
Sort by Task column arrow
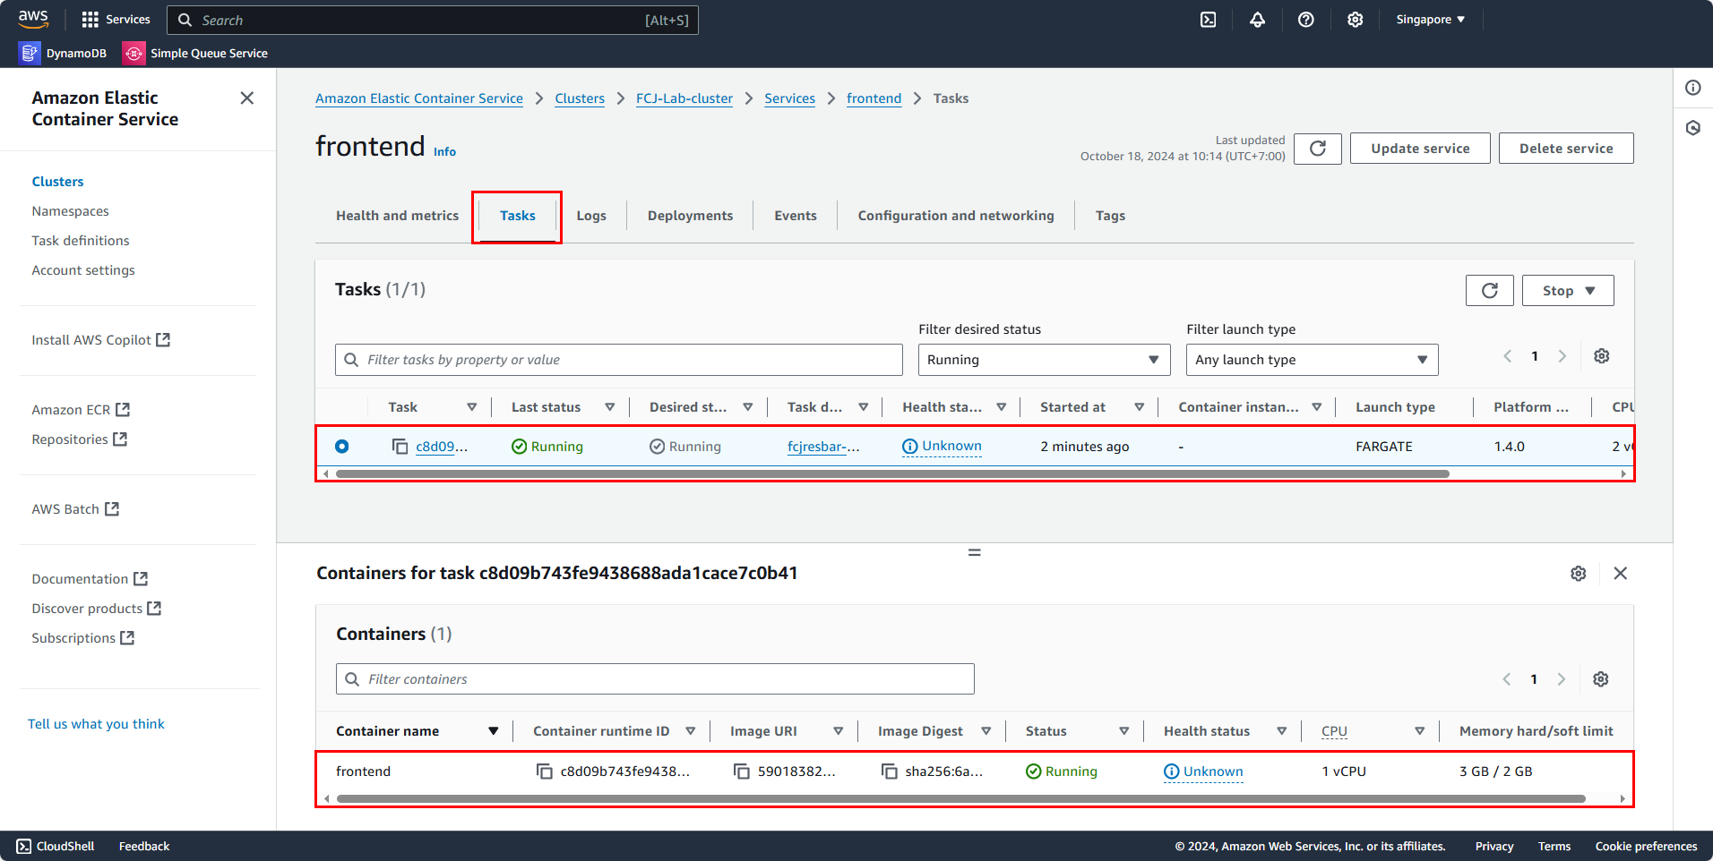click(472, 407)
